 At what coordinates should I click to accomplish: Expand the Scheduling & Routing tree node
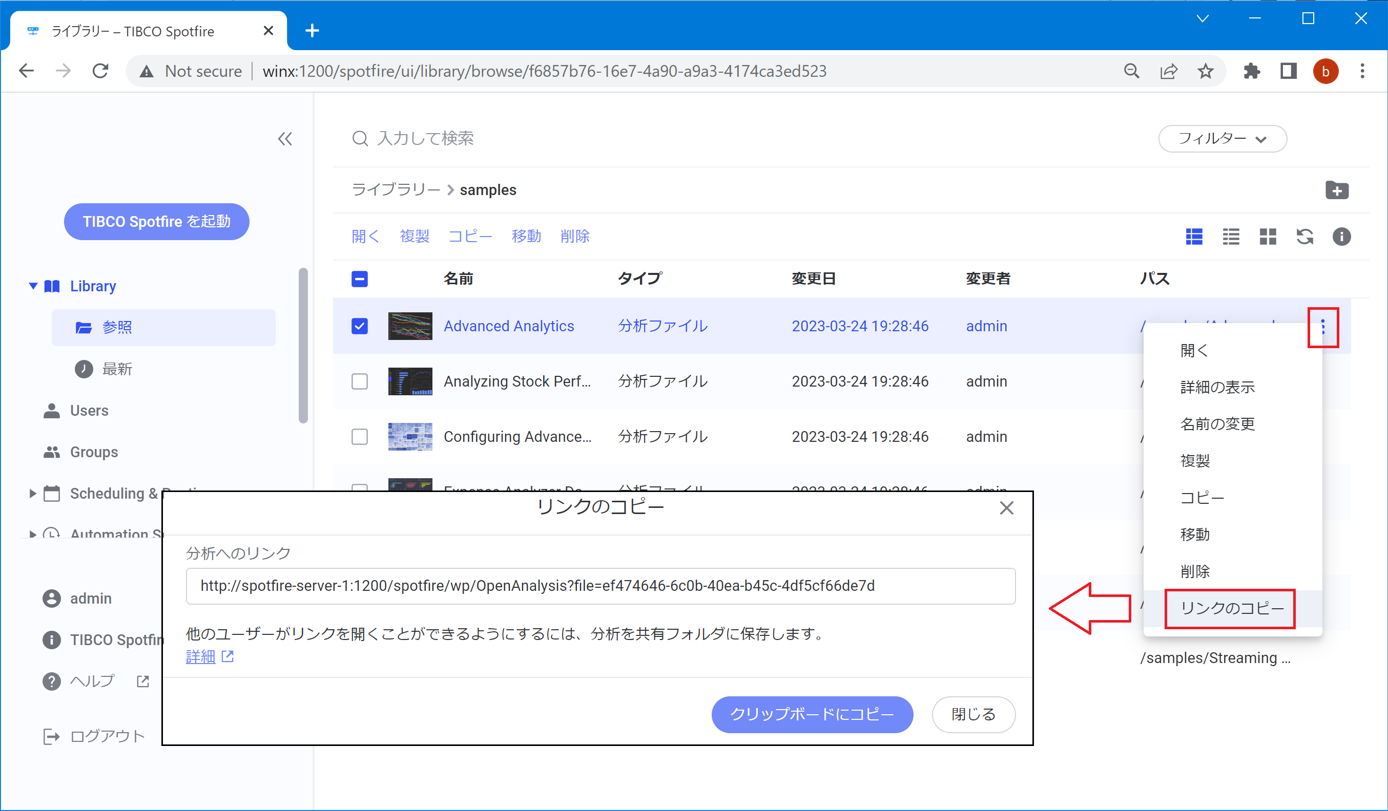tap(32, 494)
